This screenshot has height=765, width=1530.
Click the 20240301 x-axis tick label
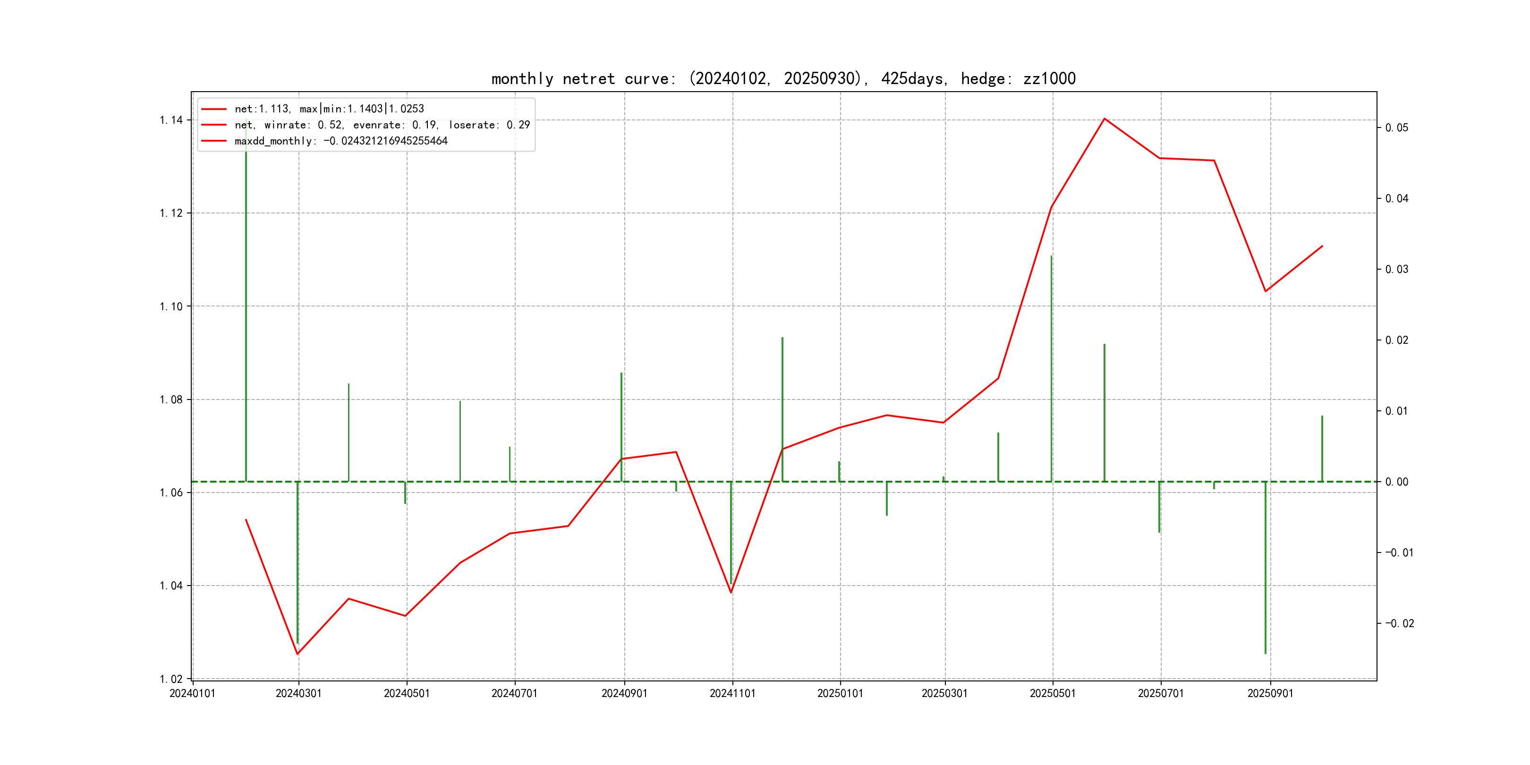pyautogui.click(x=298, y=693)
